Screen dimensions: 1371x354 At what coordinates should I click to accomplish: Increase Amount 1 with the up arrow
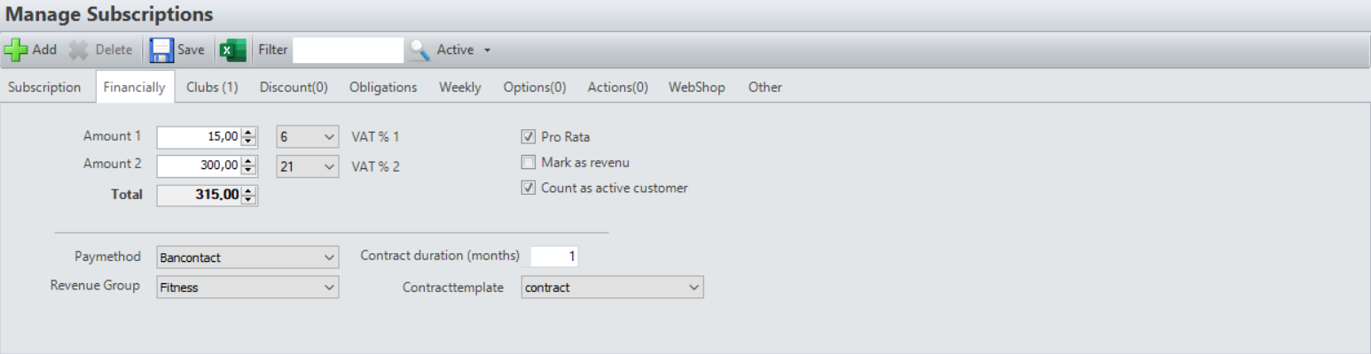(249, 133)
